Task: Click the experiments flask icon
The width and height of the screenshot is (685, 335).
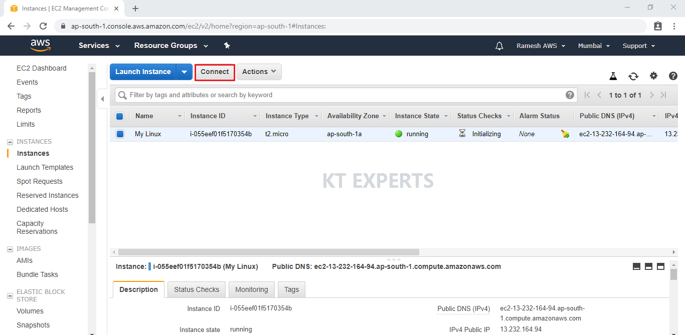Action: point(613,76)
